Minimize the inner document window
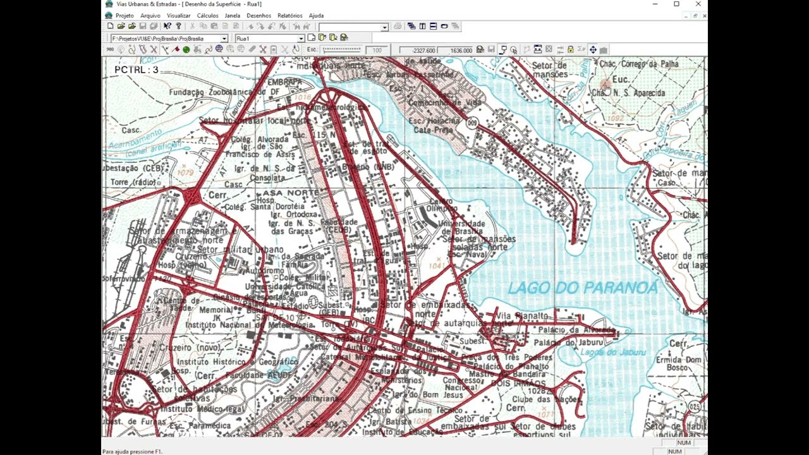 [687, 15]
